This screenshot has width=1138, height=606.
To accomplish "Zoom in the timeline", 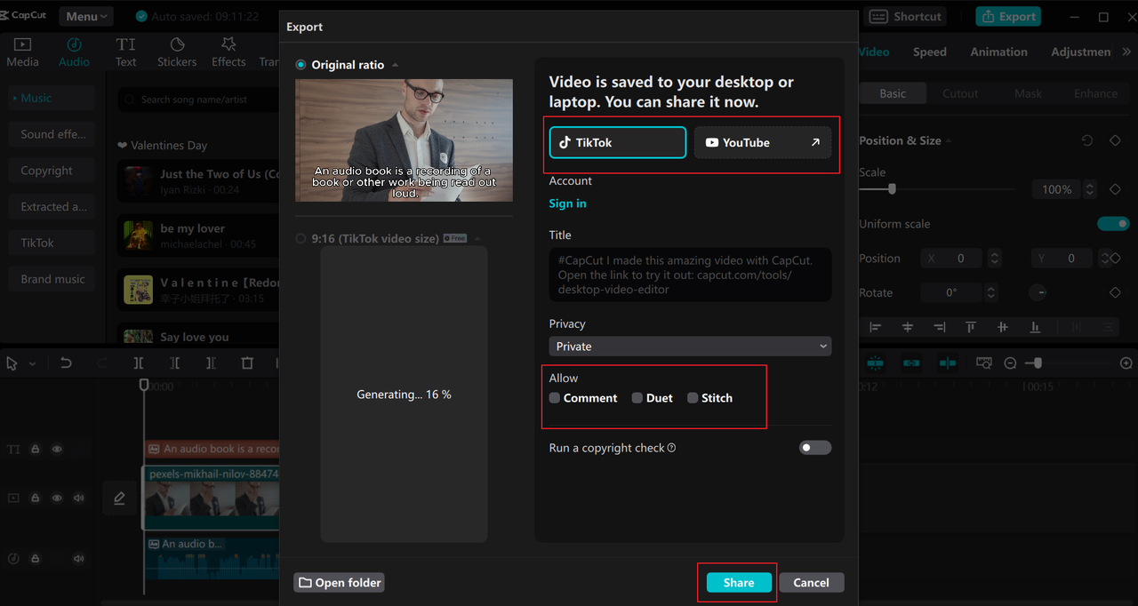I will coord(1126,363).
